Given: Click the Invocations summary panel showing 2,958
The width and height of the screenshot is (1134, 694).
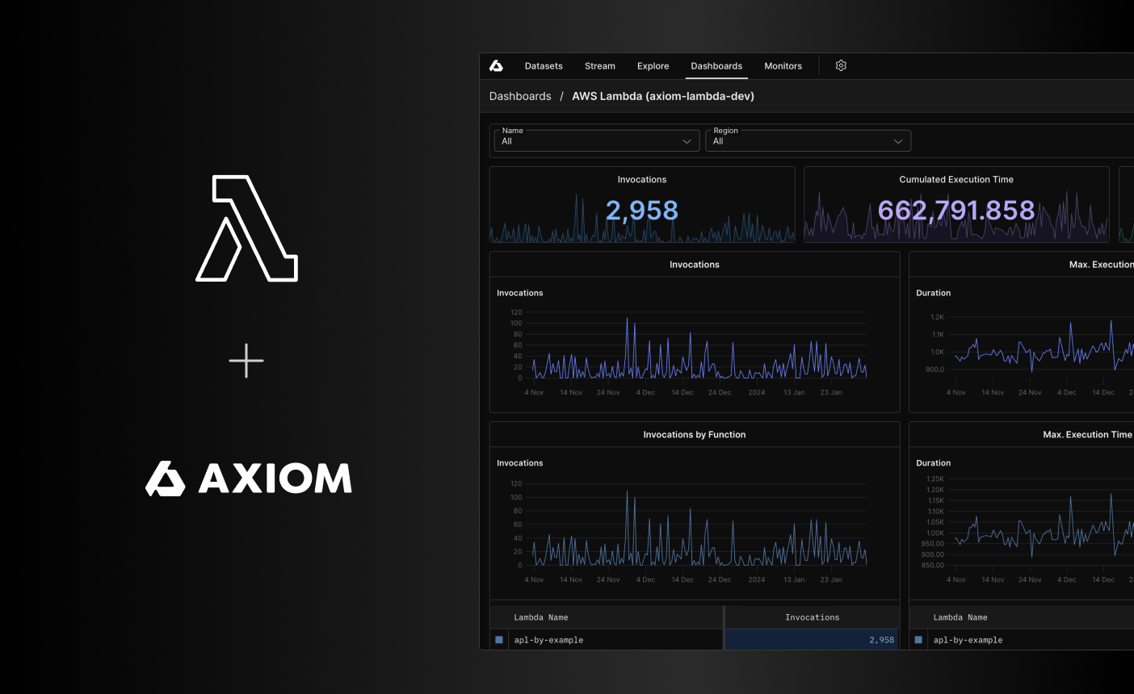Looking at the screenshot, I should (x=641, y=204).
